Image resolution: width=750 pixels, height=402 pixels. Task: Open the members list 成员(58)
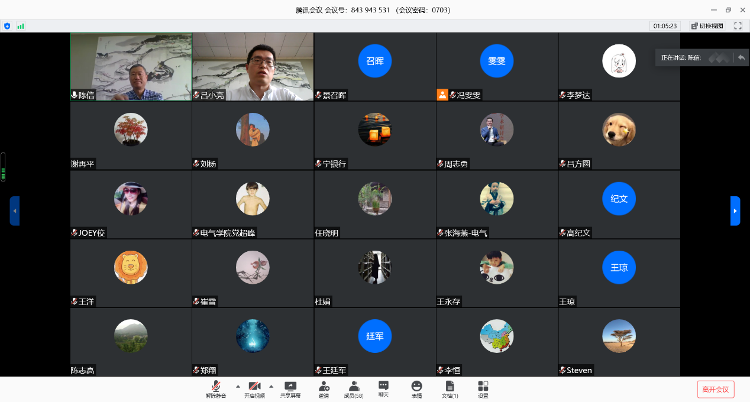point(354,388)
